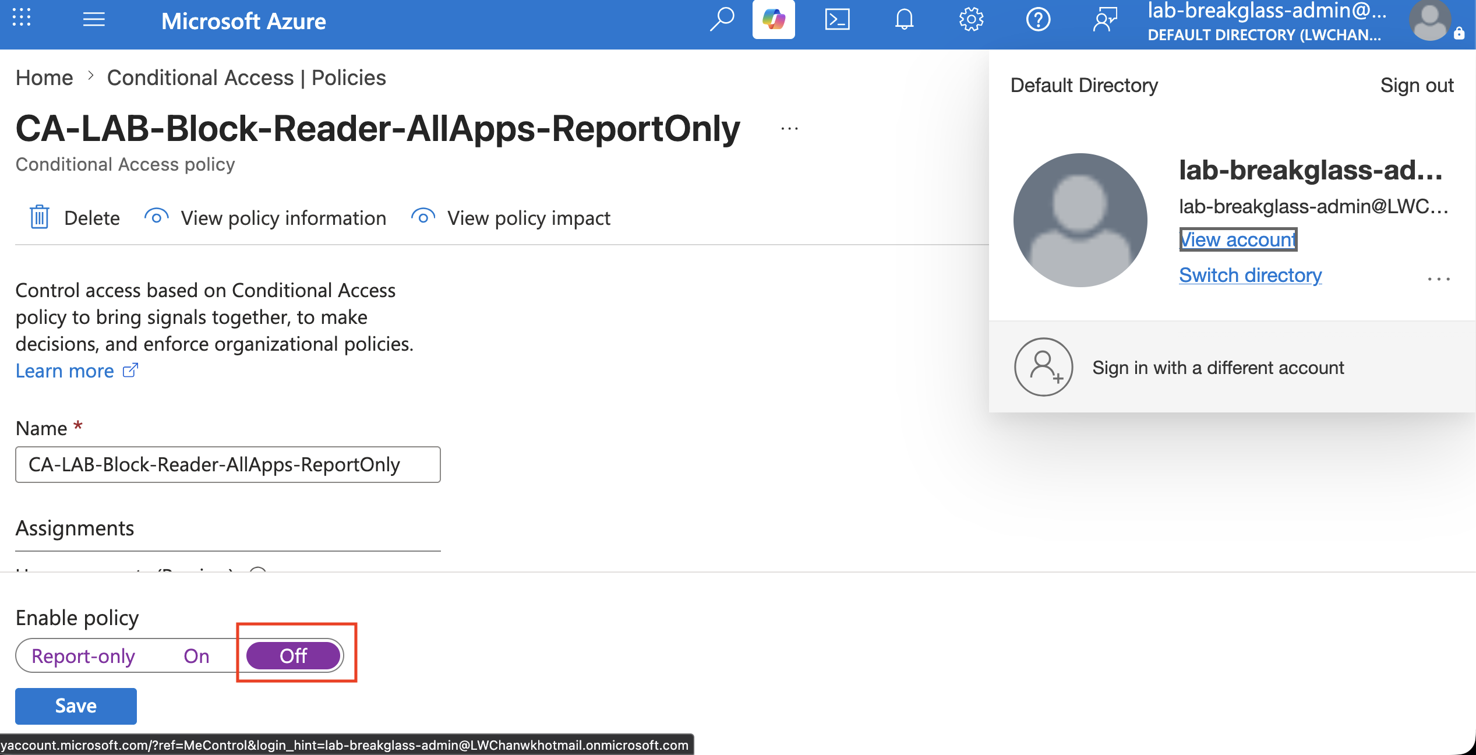This screenshot has width=1476, height=755.
Task: Click the lab-breakglass-admin account name in header
Action: coord(1267,10)
